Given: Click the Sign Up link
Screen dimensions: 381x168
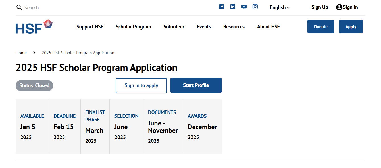Looking at the screenshot, I should [320, 7].
